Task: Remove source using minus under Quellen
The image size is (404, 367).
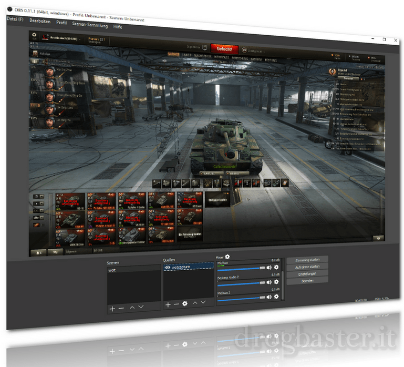Action: (176, 304)
